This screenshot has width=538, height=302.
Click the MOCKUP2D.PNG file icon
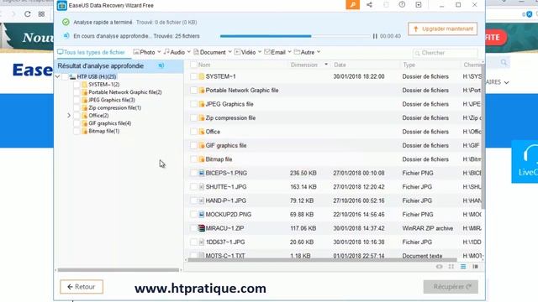coord(202,215)
